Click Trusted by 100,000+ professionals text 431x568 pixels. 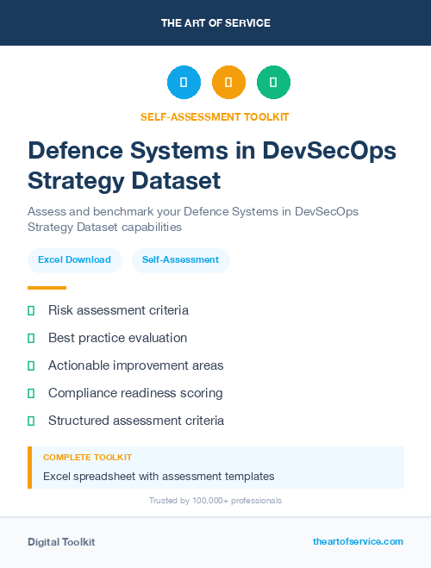coord(215,501)
